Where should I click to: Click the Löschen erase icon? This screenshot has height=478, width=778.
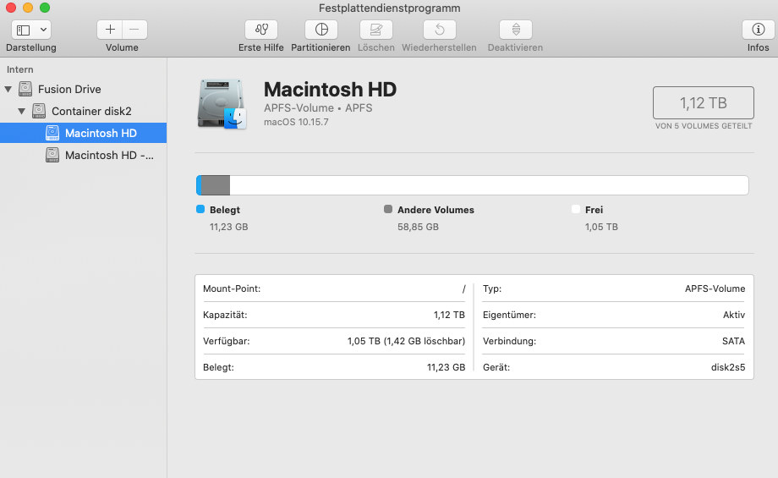tap(376, 30)
